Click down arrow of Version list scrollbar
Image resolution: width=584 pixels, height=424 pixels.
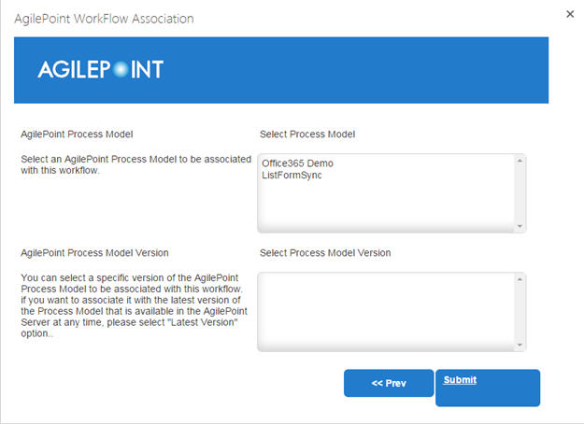click(520, 345)
